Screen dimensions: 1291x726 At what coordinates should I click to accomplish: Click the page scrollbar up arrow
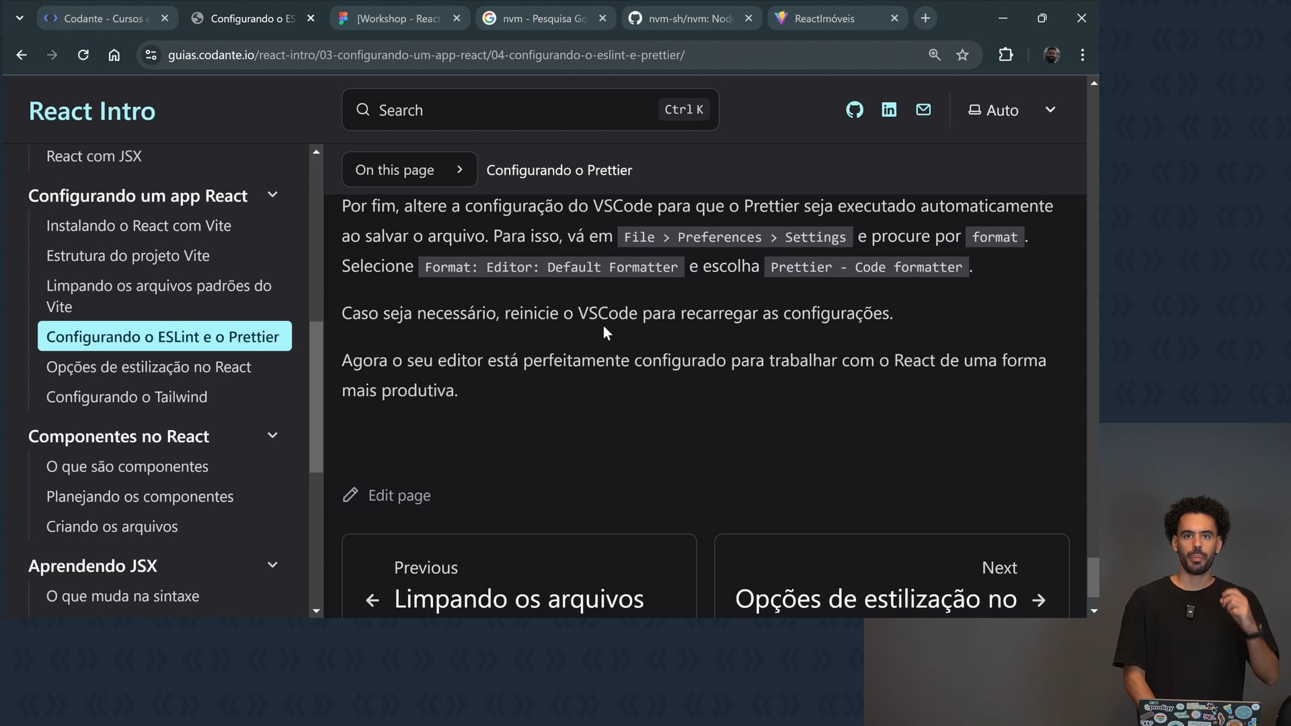(x=1094, y=83)
